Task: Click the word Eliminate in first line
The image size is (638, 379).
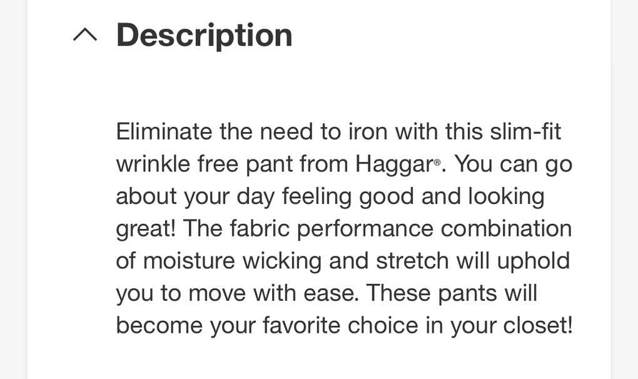Action: (x=164, y=132)
